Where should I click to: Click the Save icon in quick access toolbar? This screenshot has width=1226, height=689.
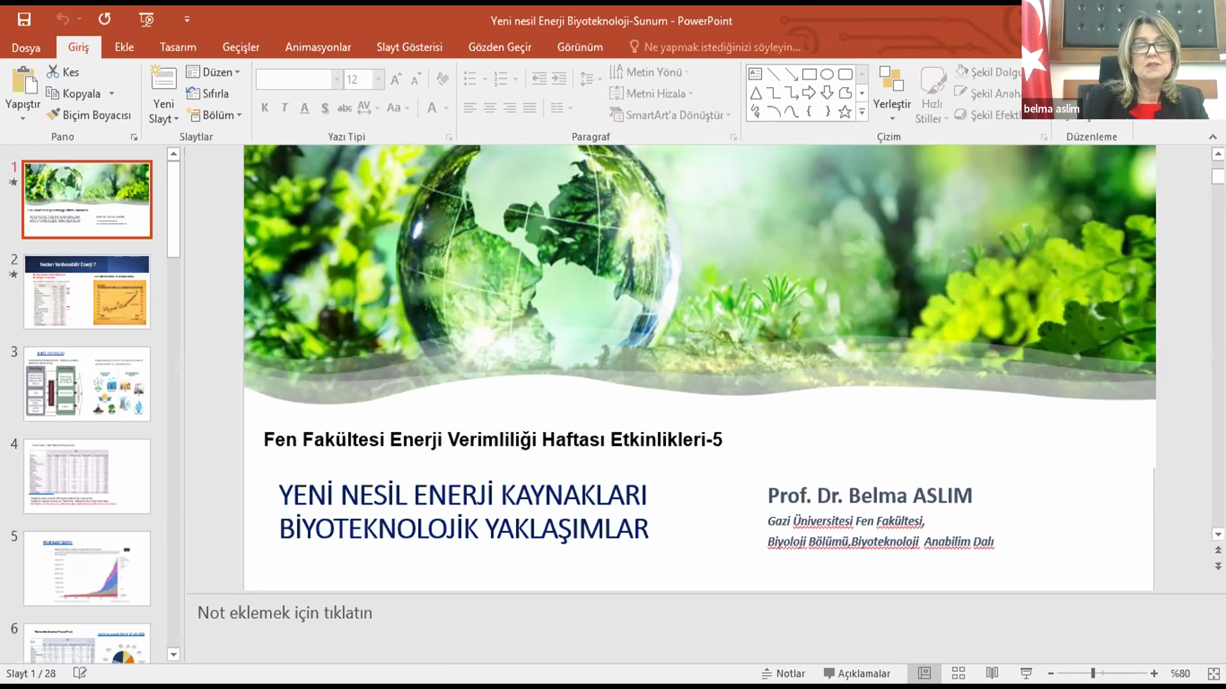point(24,20)
